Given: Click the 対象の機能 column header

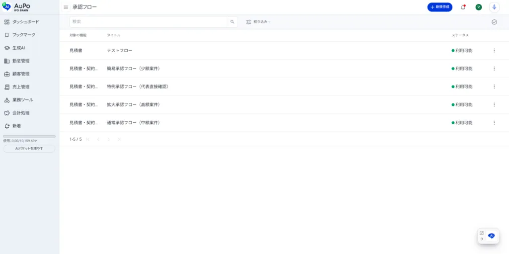Looking at the screenshot, I should pyautogui.click(x=78, y=35).
